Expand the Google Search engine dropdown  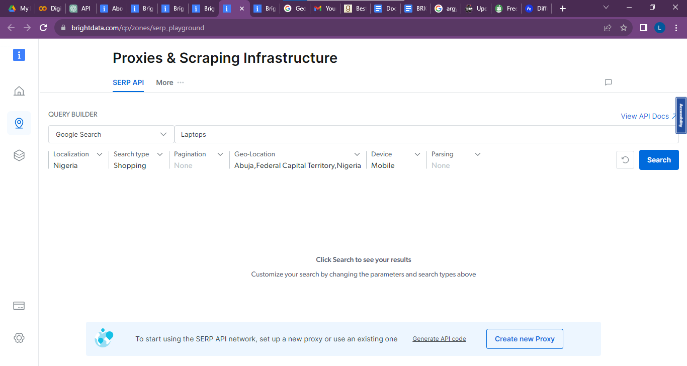tap(111, 134)
